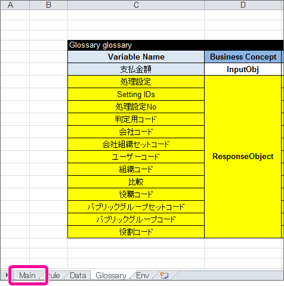Select the 処理設定 cell
Viewport: 284px width, 286px height.
(x=136, y=82)
